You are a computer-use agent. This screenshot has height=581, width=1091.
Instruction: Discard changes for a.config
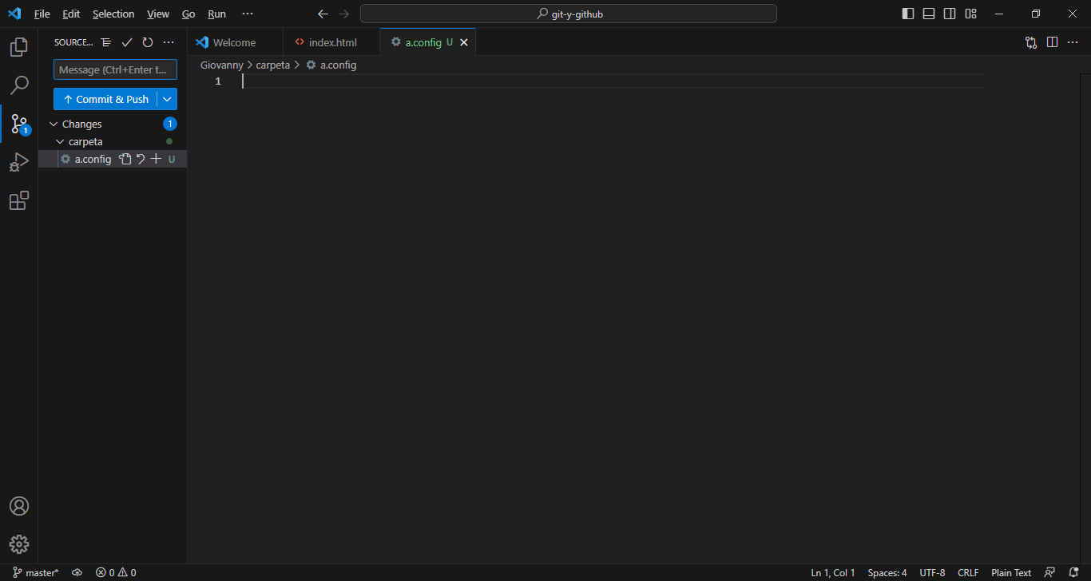click(x=141, y=159)
